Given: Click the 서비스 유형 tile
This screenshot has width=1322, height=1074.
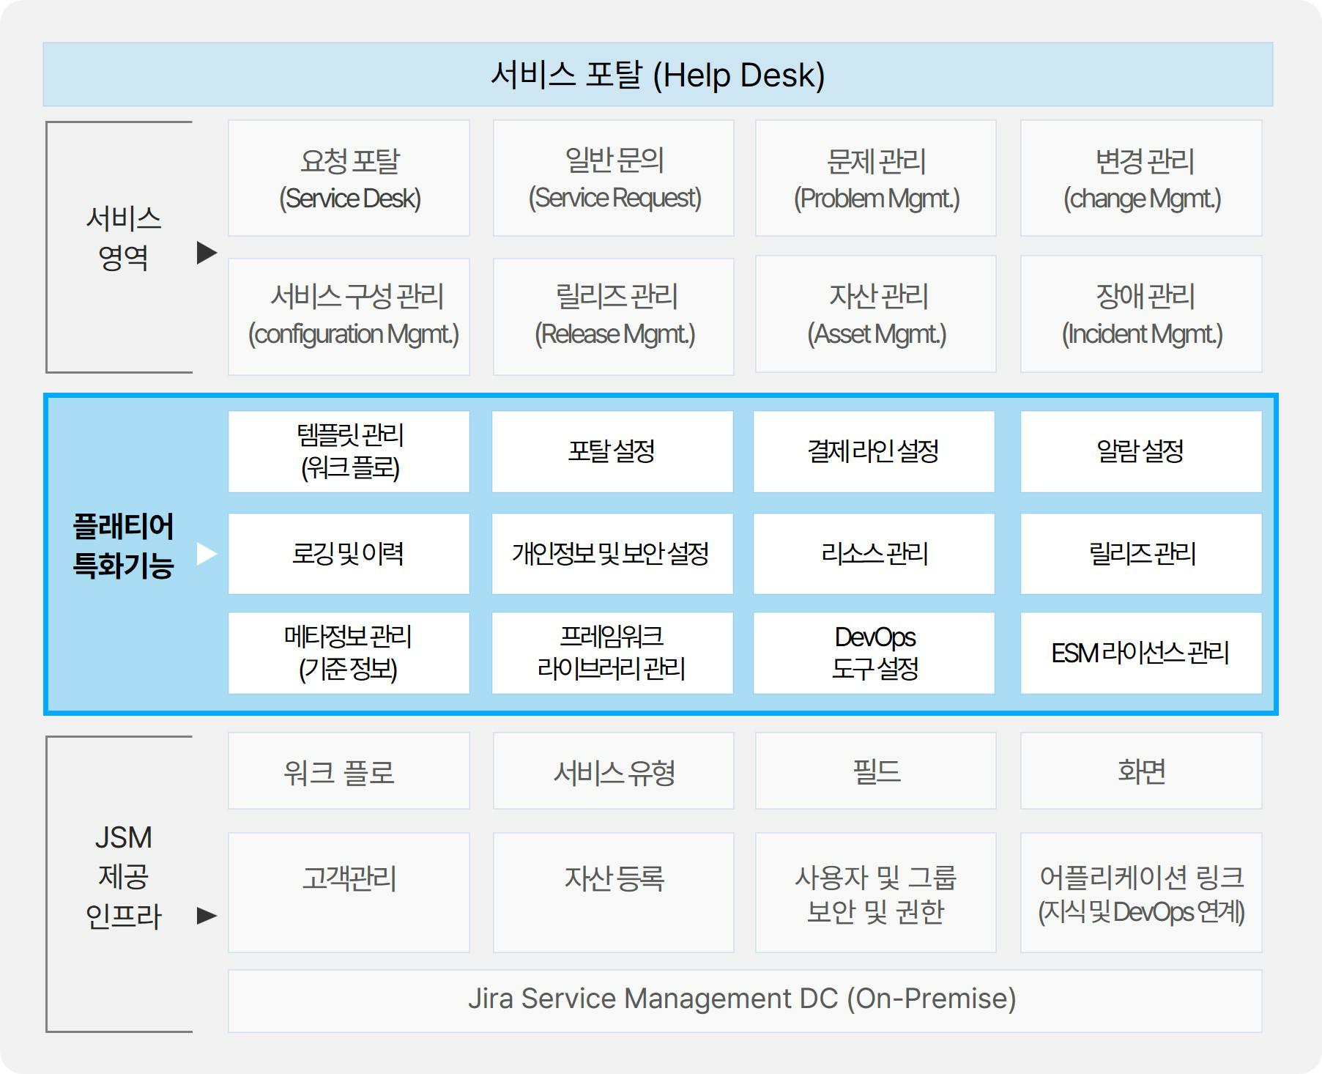Looking at the screenshot, I should 614,771.
